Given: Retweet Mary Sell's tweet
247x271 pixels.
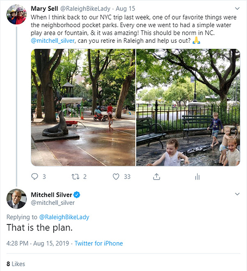Looking at the screenshot, I should 75,177.
